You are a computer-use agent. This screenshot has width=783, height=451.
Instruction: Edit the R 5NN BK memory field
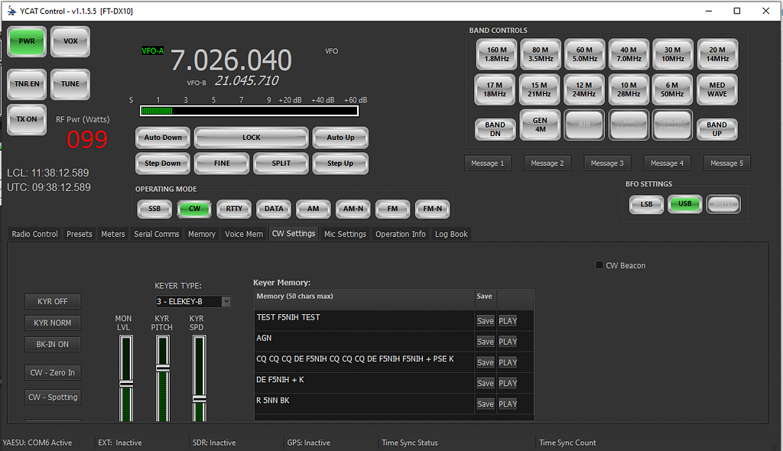[x=363, y=401]
